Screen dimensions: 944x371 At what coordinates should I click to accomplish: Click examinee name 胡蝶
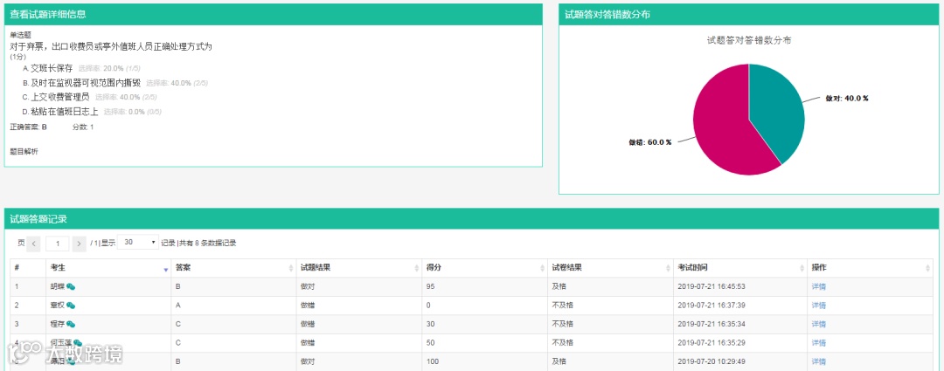(x=57, y=287)
